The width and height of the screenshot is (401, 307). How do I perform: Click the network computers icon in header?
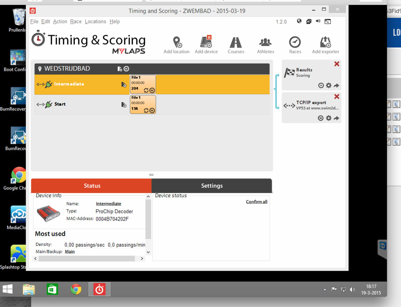pyautogui.click(x=309, y=21)
